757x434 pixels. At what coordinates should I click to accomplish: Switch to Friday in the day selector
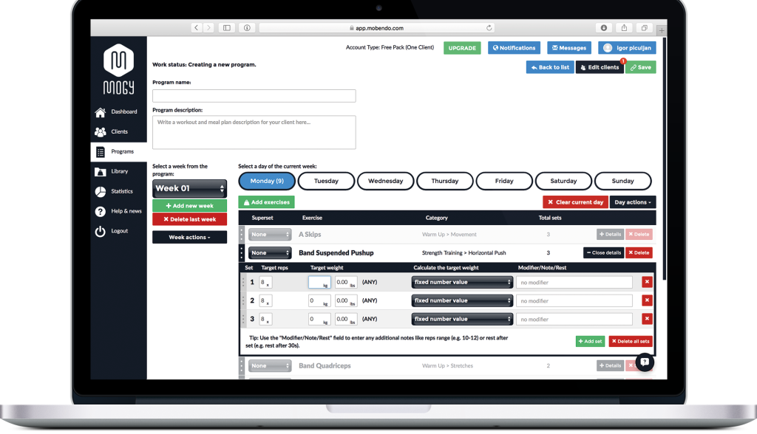click(x=504, y=181)
